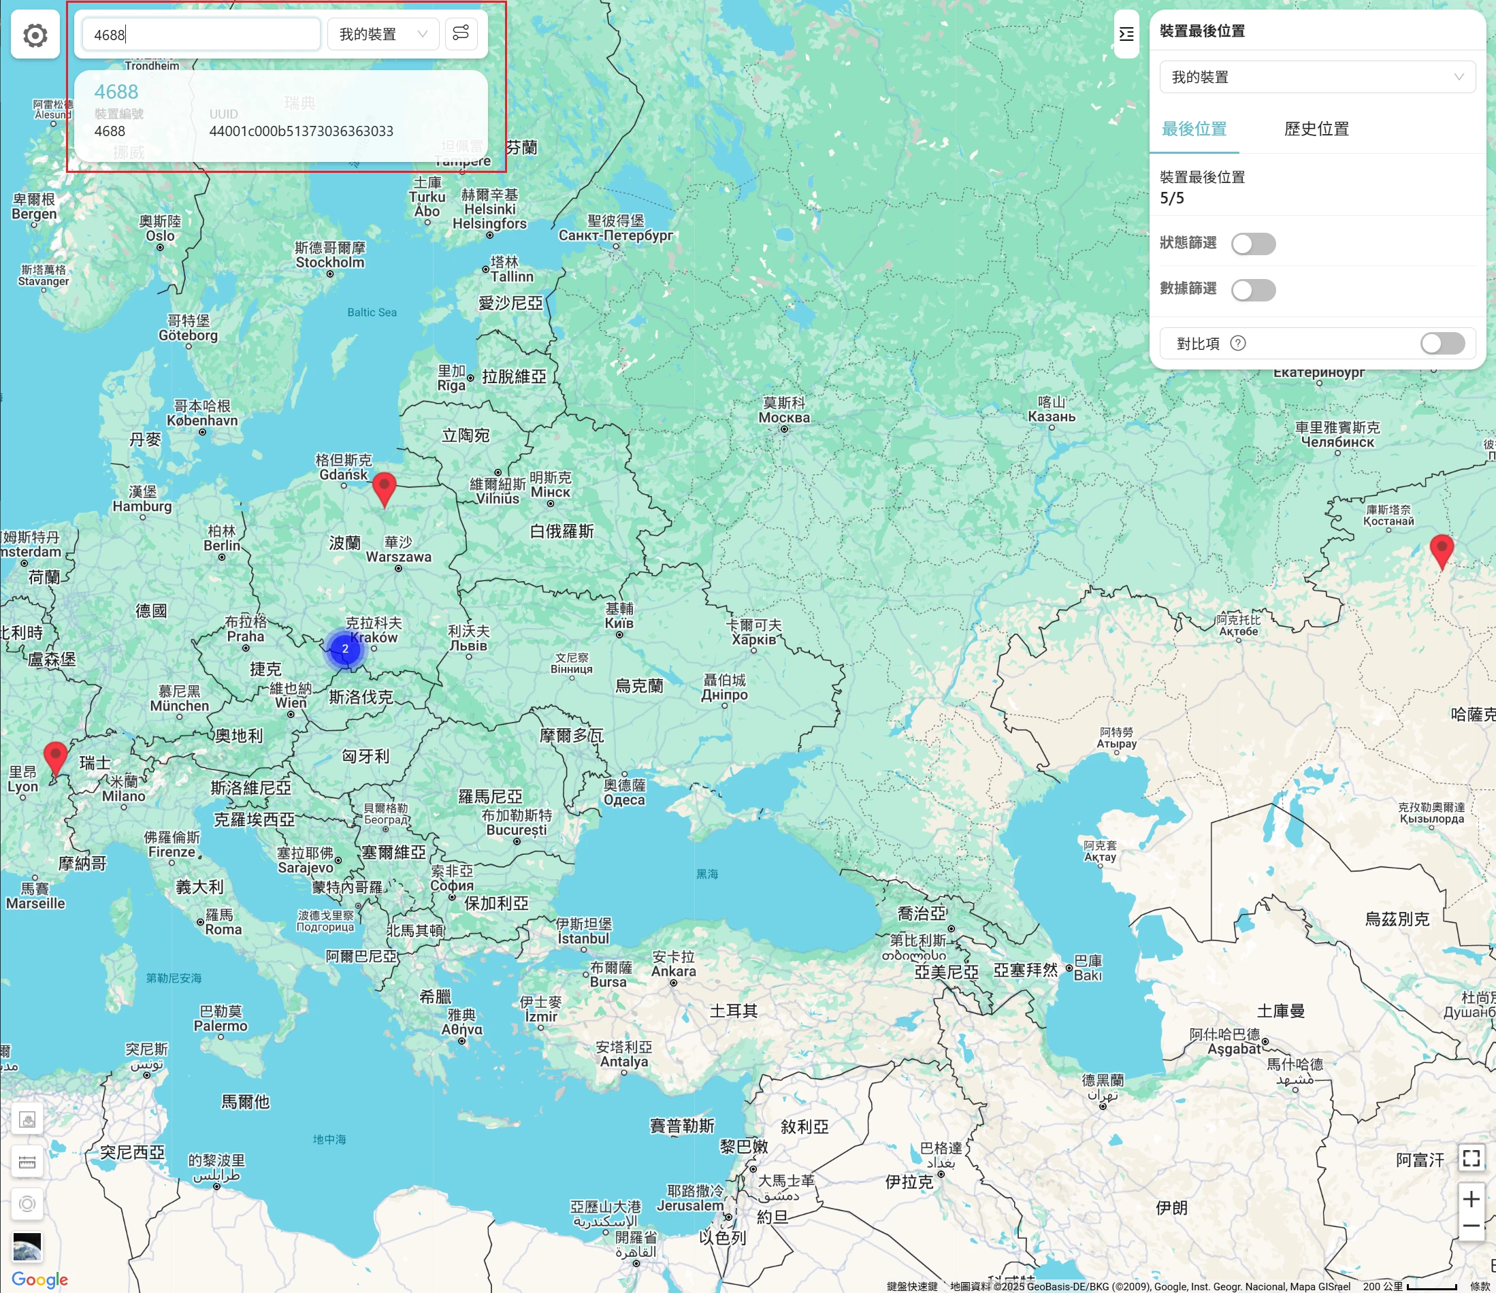Select the 4688 device search result
The width and height of the screenshot is (1496, 1293).
click(x=281, y=116)
